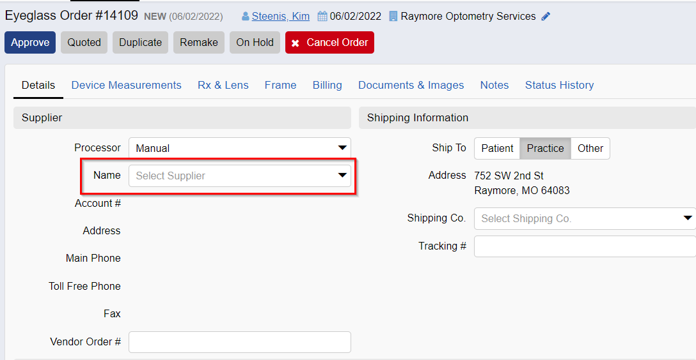Open the Select Shipping Co. dropdown

(585, 218)
